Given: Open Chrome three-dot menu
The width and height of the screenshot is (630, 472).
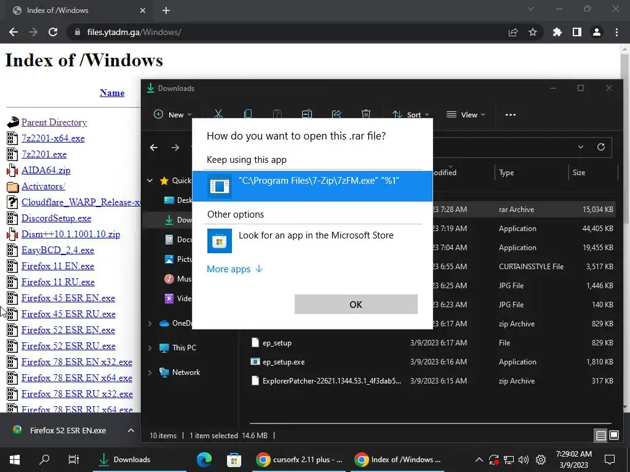Looking at the screenshot, I should [x=616, y=32].
